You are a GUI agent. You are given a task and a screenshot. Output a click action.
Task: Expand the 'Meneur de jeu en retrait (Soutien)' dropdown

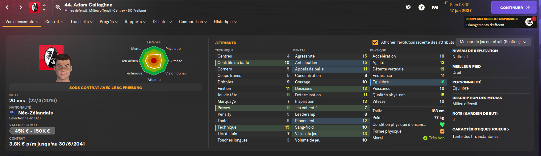pos(493,42)
